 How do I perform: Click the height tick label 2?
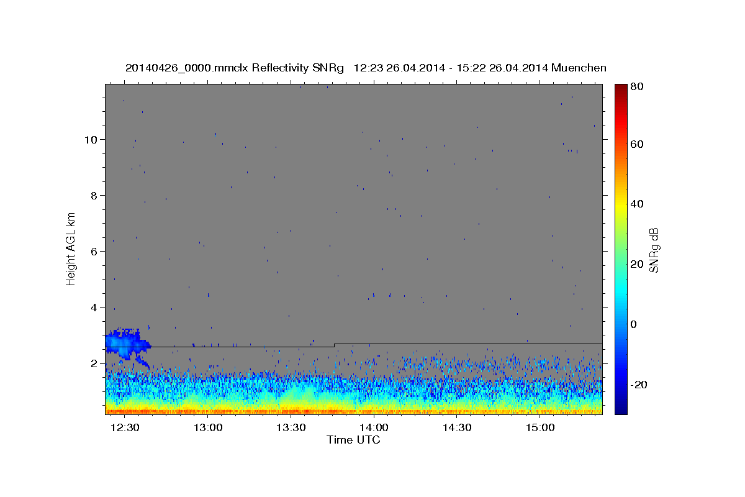94,363
